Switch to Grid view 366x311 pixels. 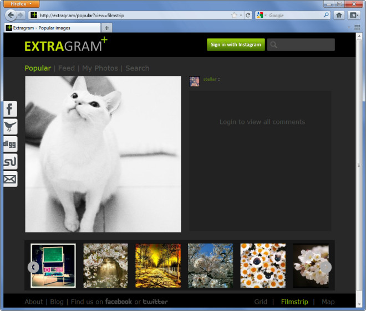pyautogui.click(x=261, y=302)
